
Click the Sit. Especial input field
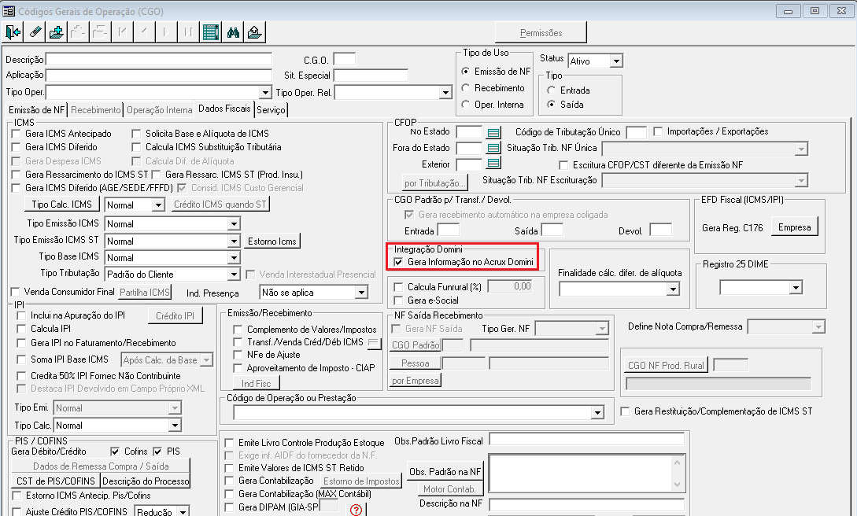tap(371, 76)
